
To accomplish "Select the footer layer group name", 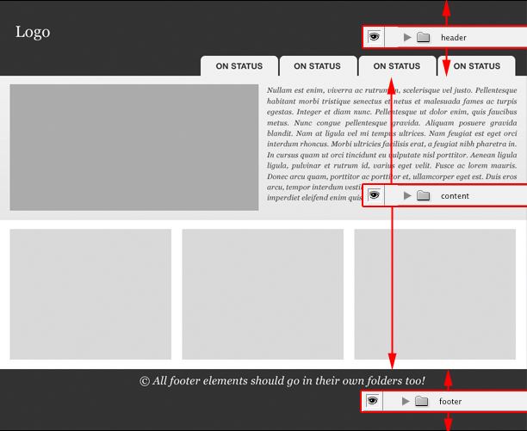I will point(450,402).
